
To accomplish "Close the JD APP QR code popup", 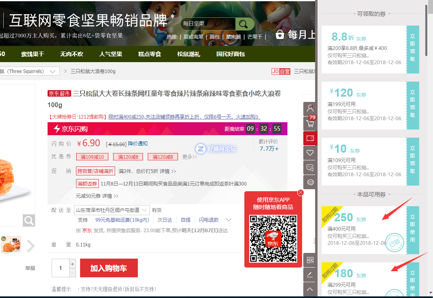I will click(300, 192).
